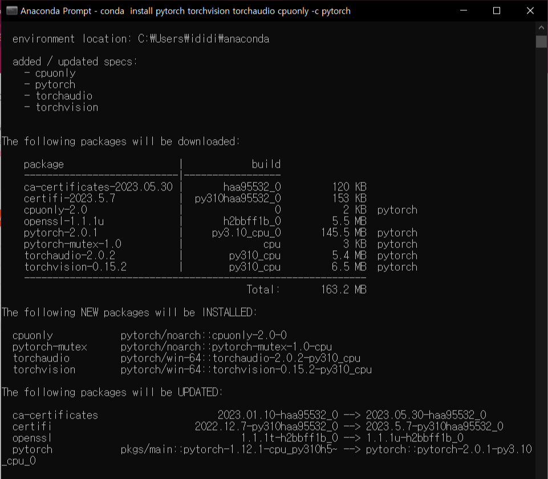Click 'openssl-1.1.1u' package row
Image resolution: width=548 pixels, height=479 pixels.
pyautogui.click(x=195, y=221)
